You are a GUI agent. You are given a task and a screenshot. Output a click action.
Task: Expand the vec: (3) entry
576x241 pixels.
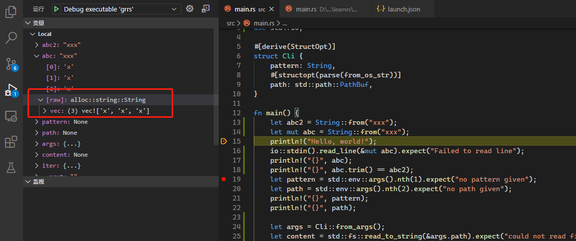tap(45, 111)
